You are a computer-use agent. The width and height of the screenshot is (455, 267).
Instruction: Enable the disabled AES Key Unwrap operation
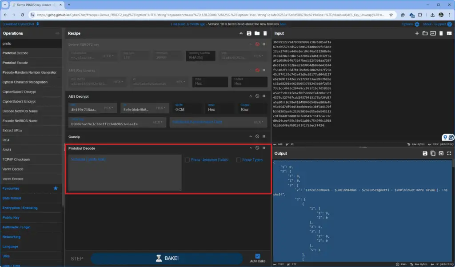257,70
